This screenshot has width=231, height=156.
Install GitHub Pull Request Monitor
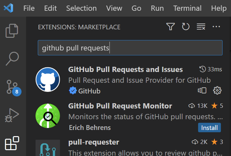[209, 128]
